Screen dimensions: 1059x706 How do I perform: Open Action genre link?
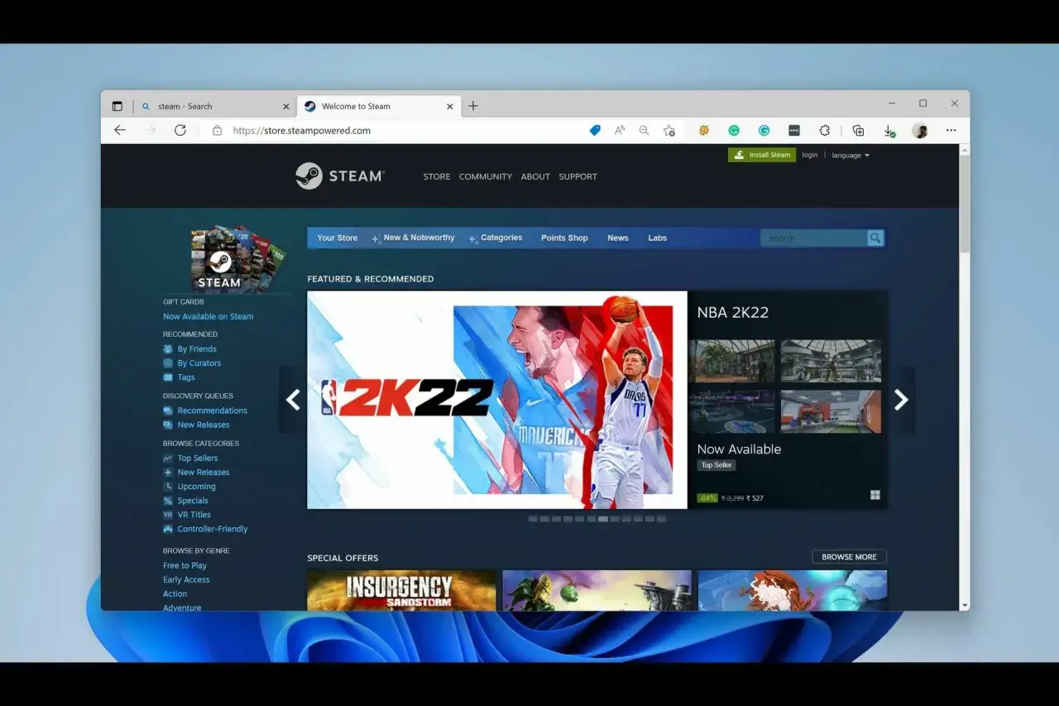(175, 593)
